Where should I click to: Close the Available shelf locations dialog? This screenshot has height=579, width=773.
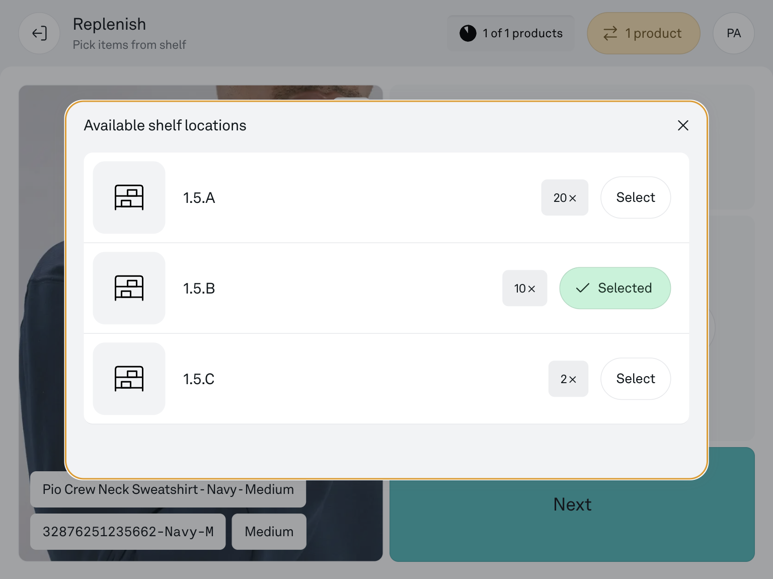[682, 125]
